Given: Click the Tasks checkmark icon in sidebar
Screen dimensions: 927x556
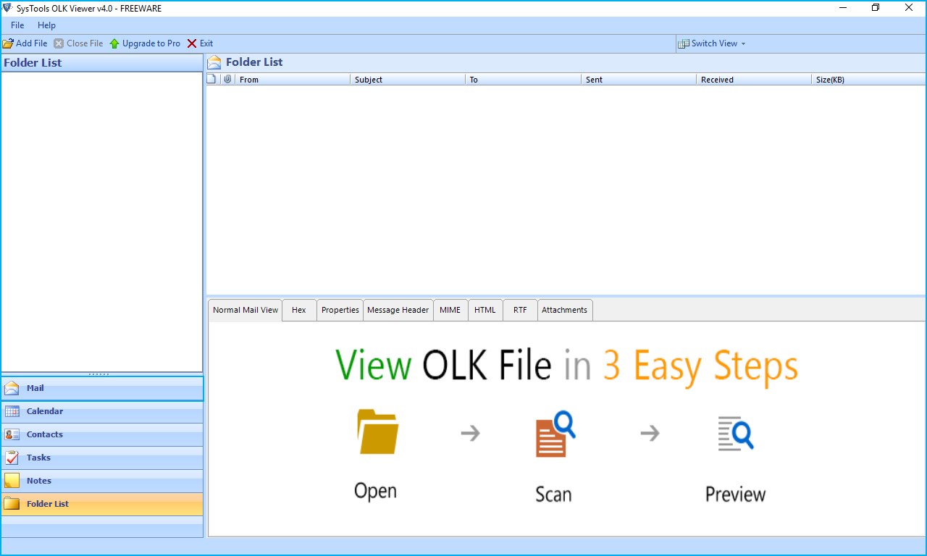Looking at the screenshot, I should 12,458.
